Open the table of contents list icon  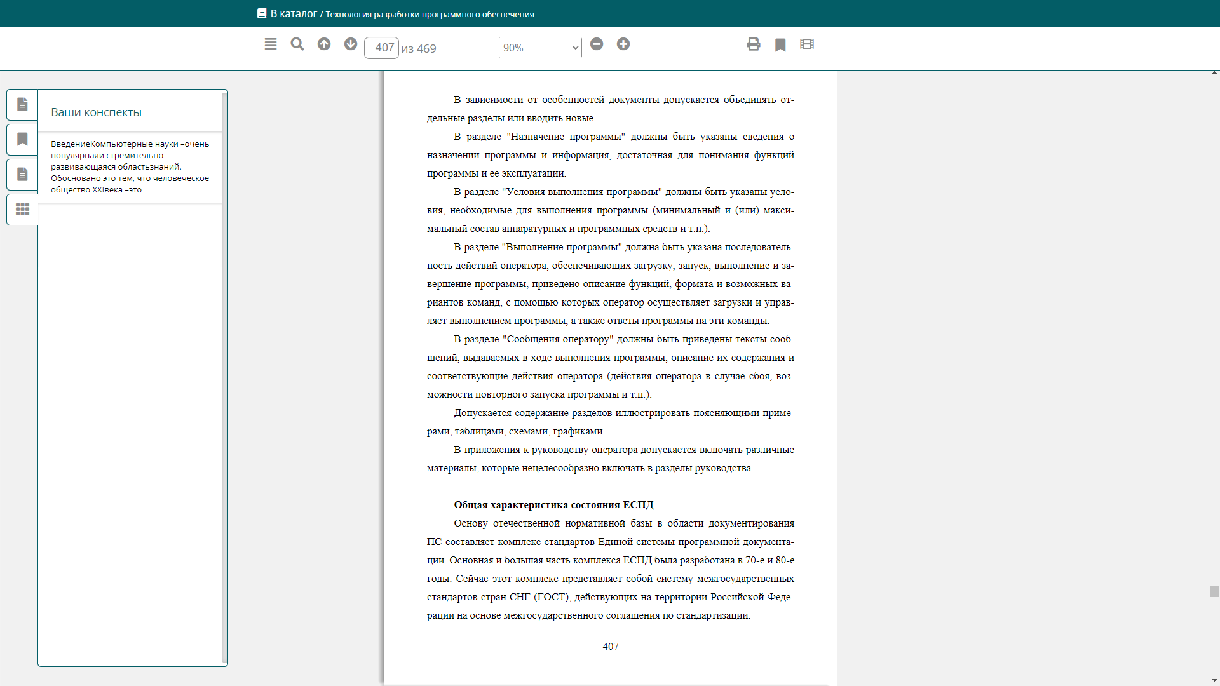click(x=271, y=44)
